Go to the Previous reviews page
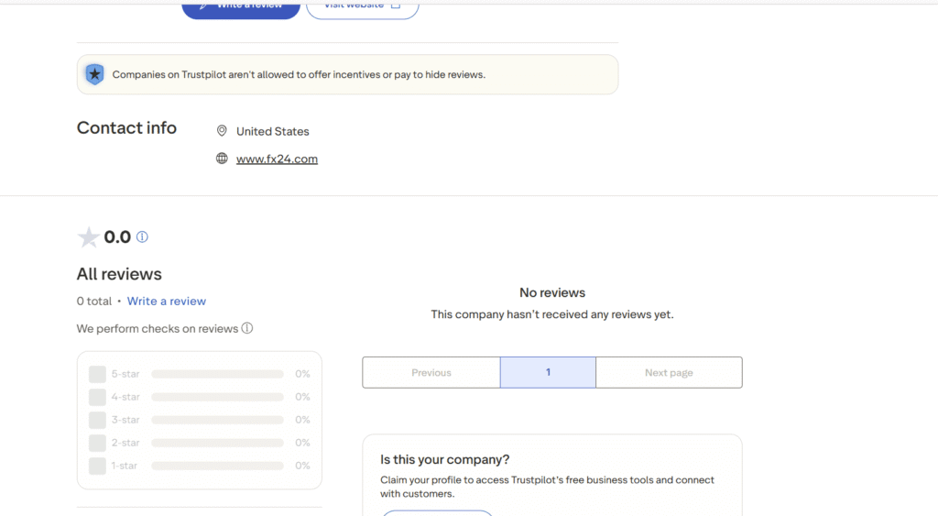Image resolution: width=938 pixels, height=516 pixels. (431, 372)
